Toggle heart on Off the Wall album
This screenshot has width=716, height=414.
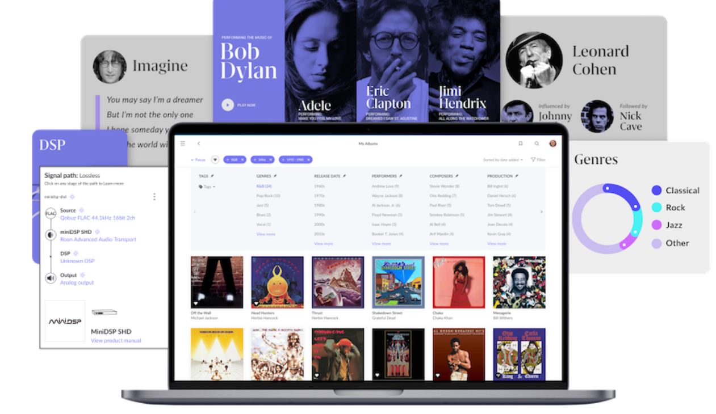pos(195,303)
